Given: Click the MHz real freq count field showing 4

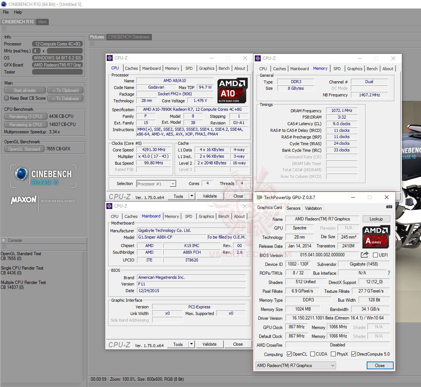Looking at the screenshot, I should (x=37, y=51).
